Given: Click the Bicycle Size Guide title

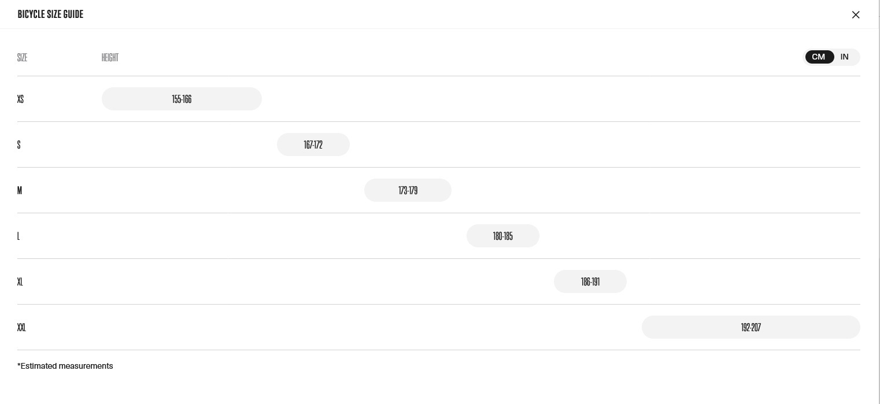Looking at the screenshot, I should point(50,14).
